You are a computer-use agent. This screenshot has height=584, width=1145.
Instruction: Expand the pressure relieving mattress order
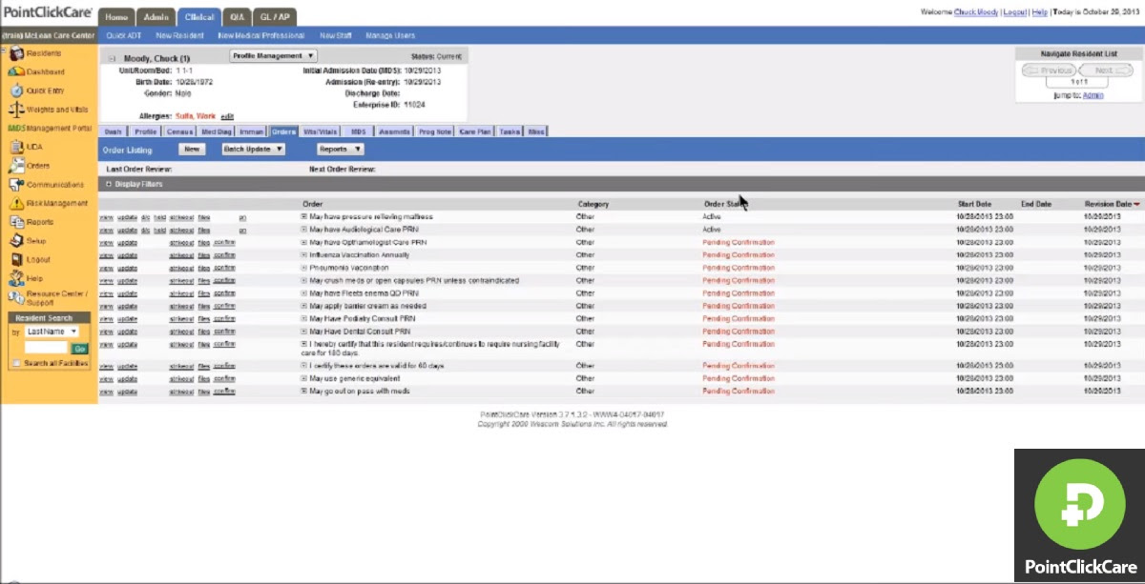tap(304, 216)
